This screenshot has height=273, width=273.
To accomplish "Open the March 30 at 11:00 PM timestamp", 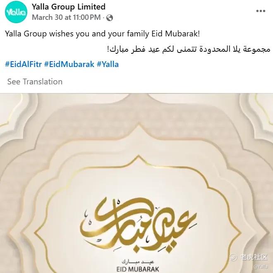I will pos(66,17).
